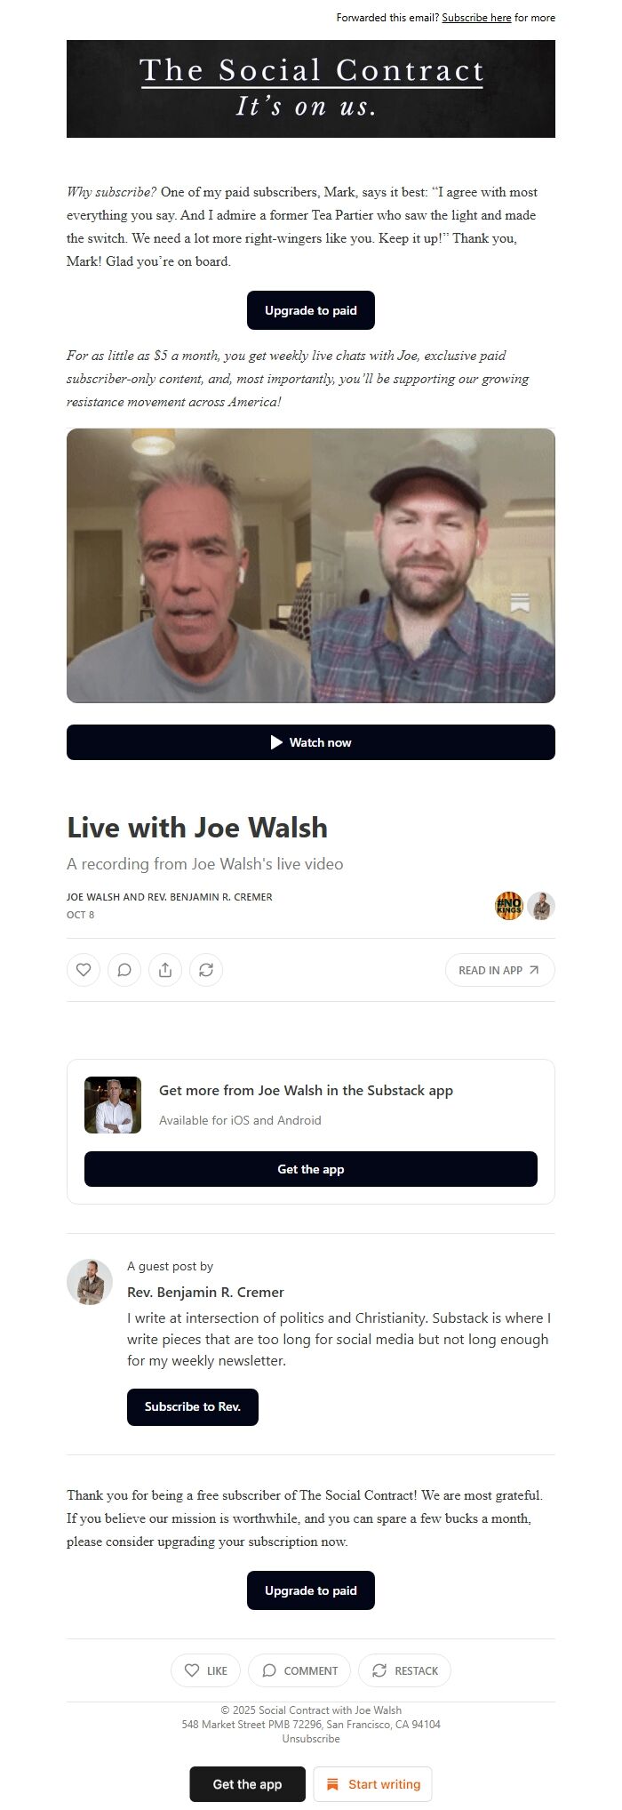Click the No Kings author avatar
This screenshot has height=1810, width=622.
point(509,906)
